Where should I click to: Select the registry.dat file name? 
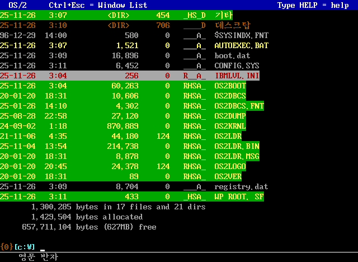(x=241, y=186)
